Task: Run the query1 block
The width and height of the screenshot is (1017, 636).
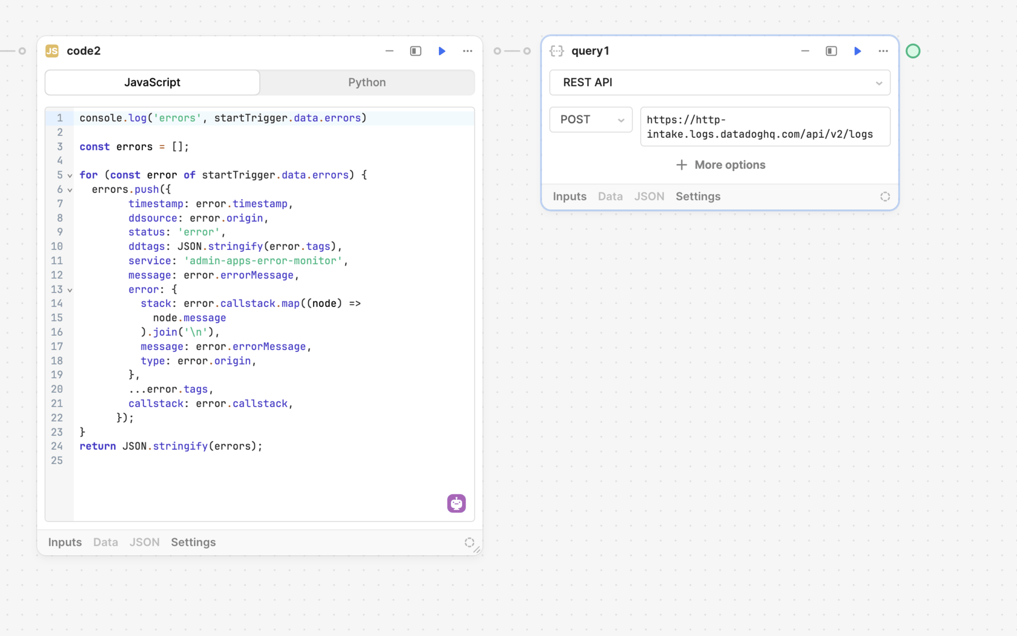Action: click(857, 51)
